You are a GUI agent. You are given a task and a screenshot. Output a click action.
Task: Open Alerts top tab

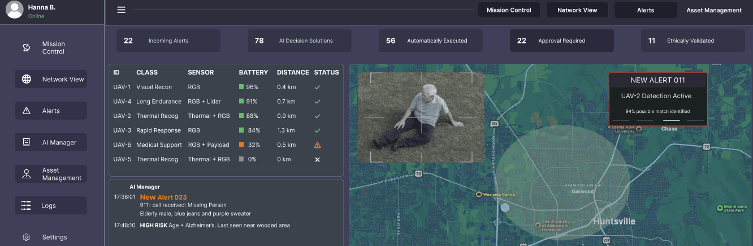646,10
